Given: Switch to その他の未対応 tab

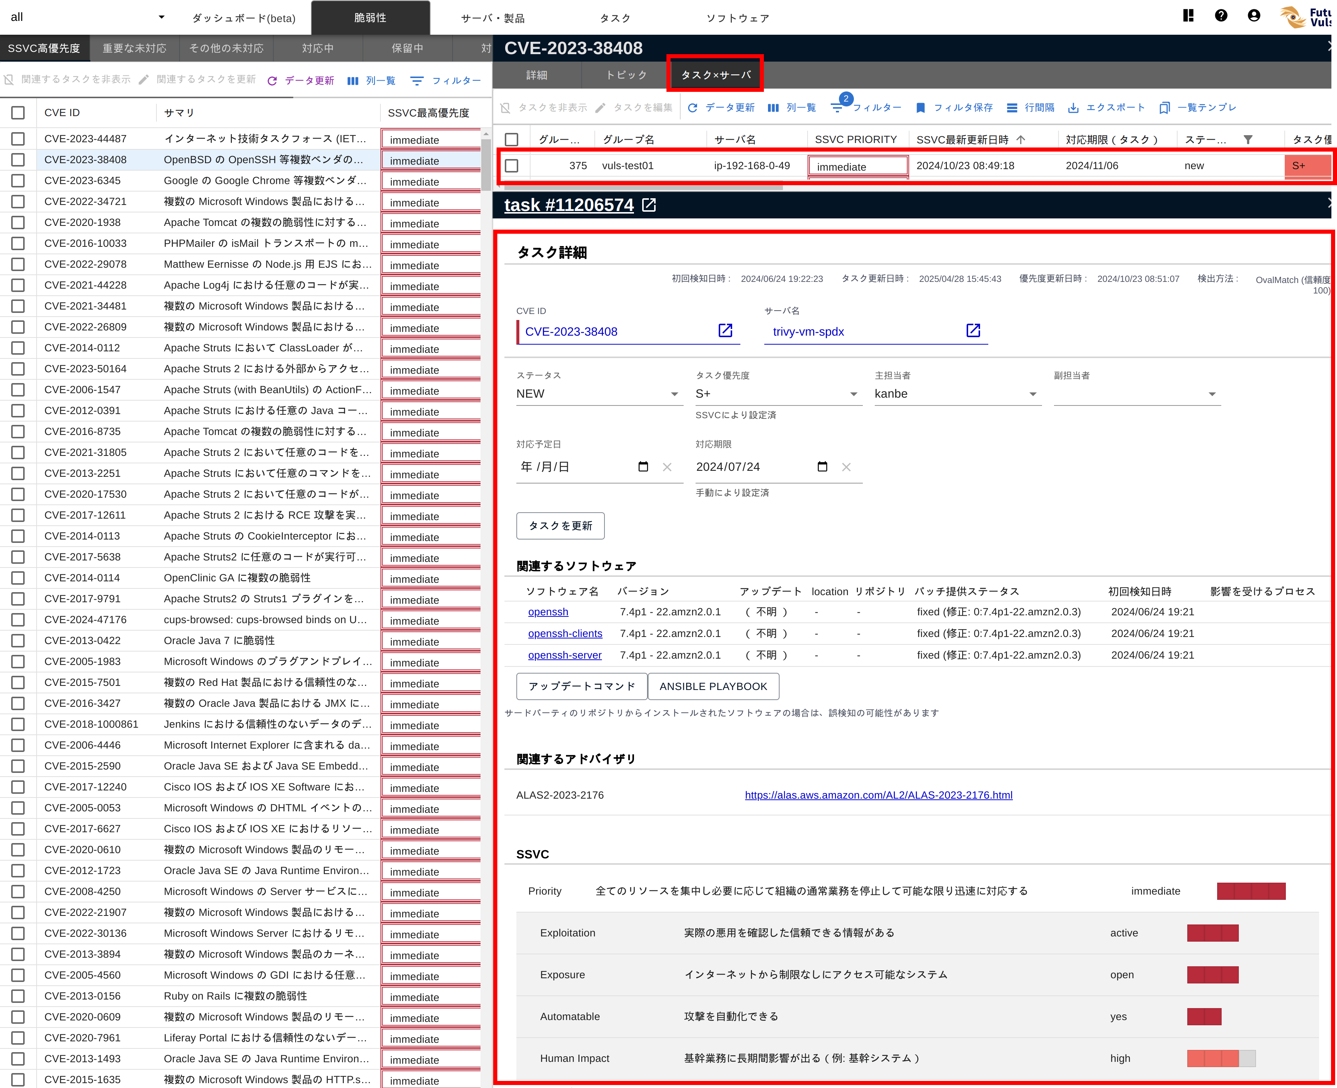Looking at the screenshot, I should [x=226, y=48].
